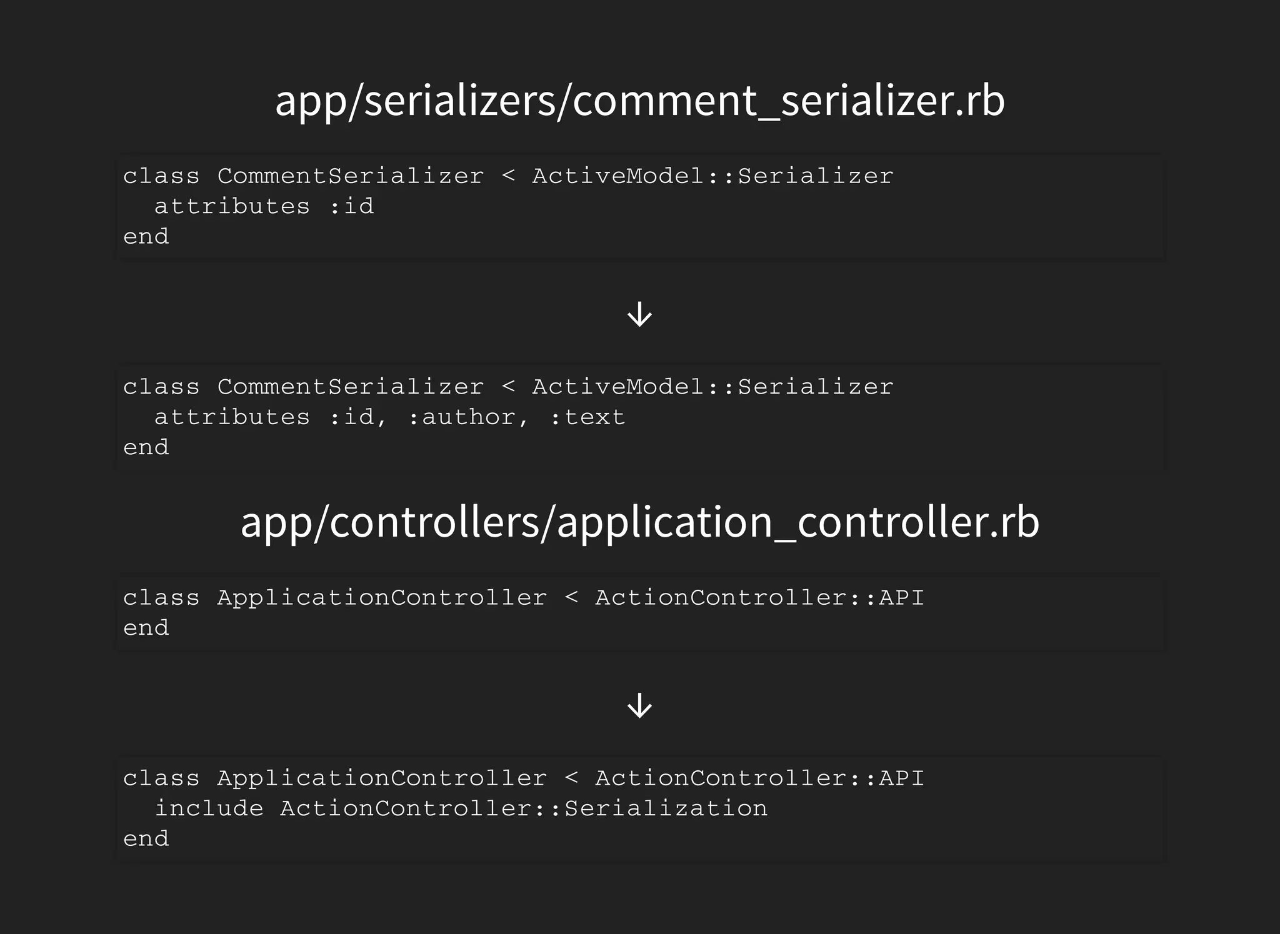
Task: Click 'end' keyword in the last code block
Action: pyautogui.click(x=146, y=839)
